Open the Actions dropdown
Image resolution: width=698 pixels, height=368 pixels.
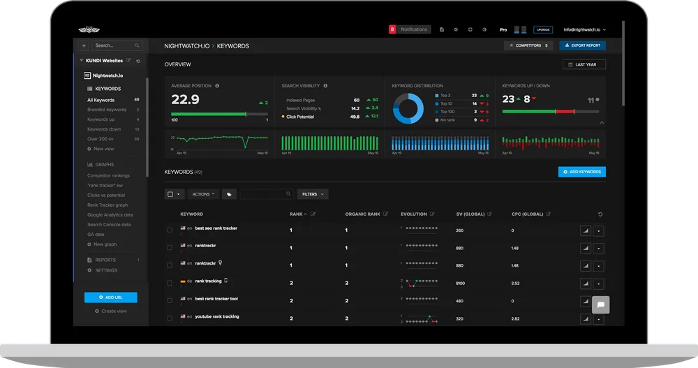point(203,194)
